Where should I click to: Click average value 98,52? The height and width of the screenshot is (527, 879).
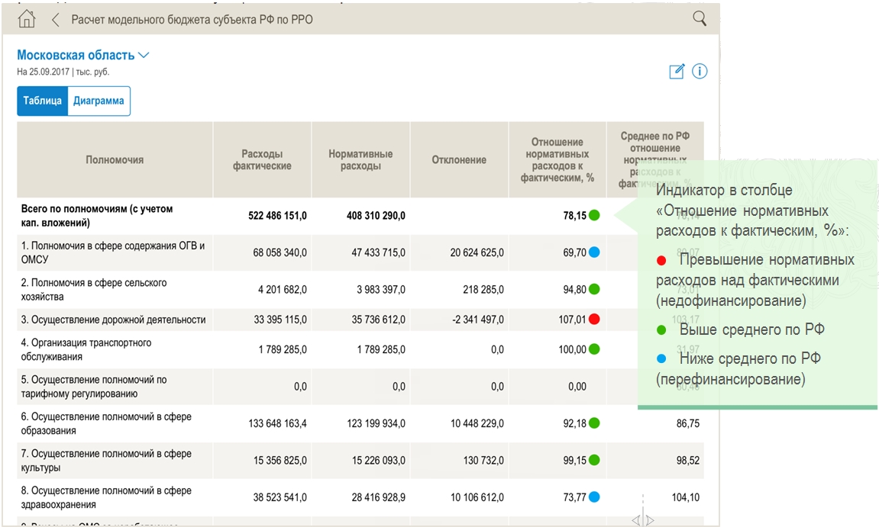688,461
